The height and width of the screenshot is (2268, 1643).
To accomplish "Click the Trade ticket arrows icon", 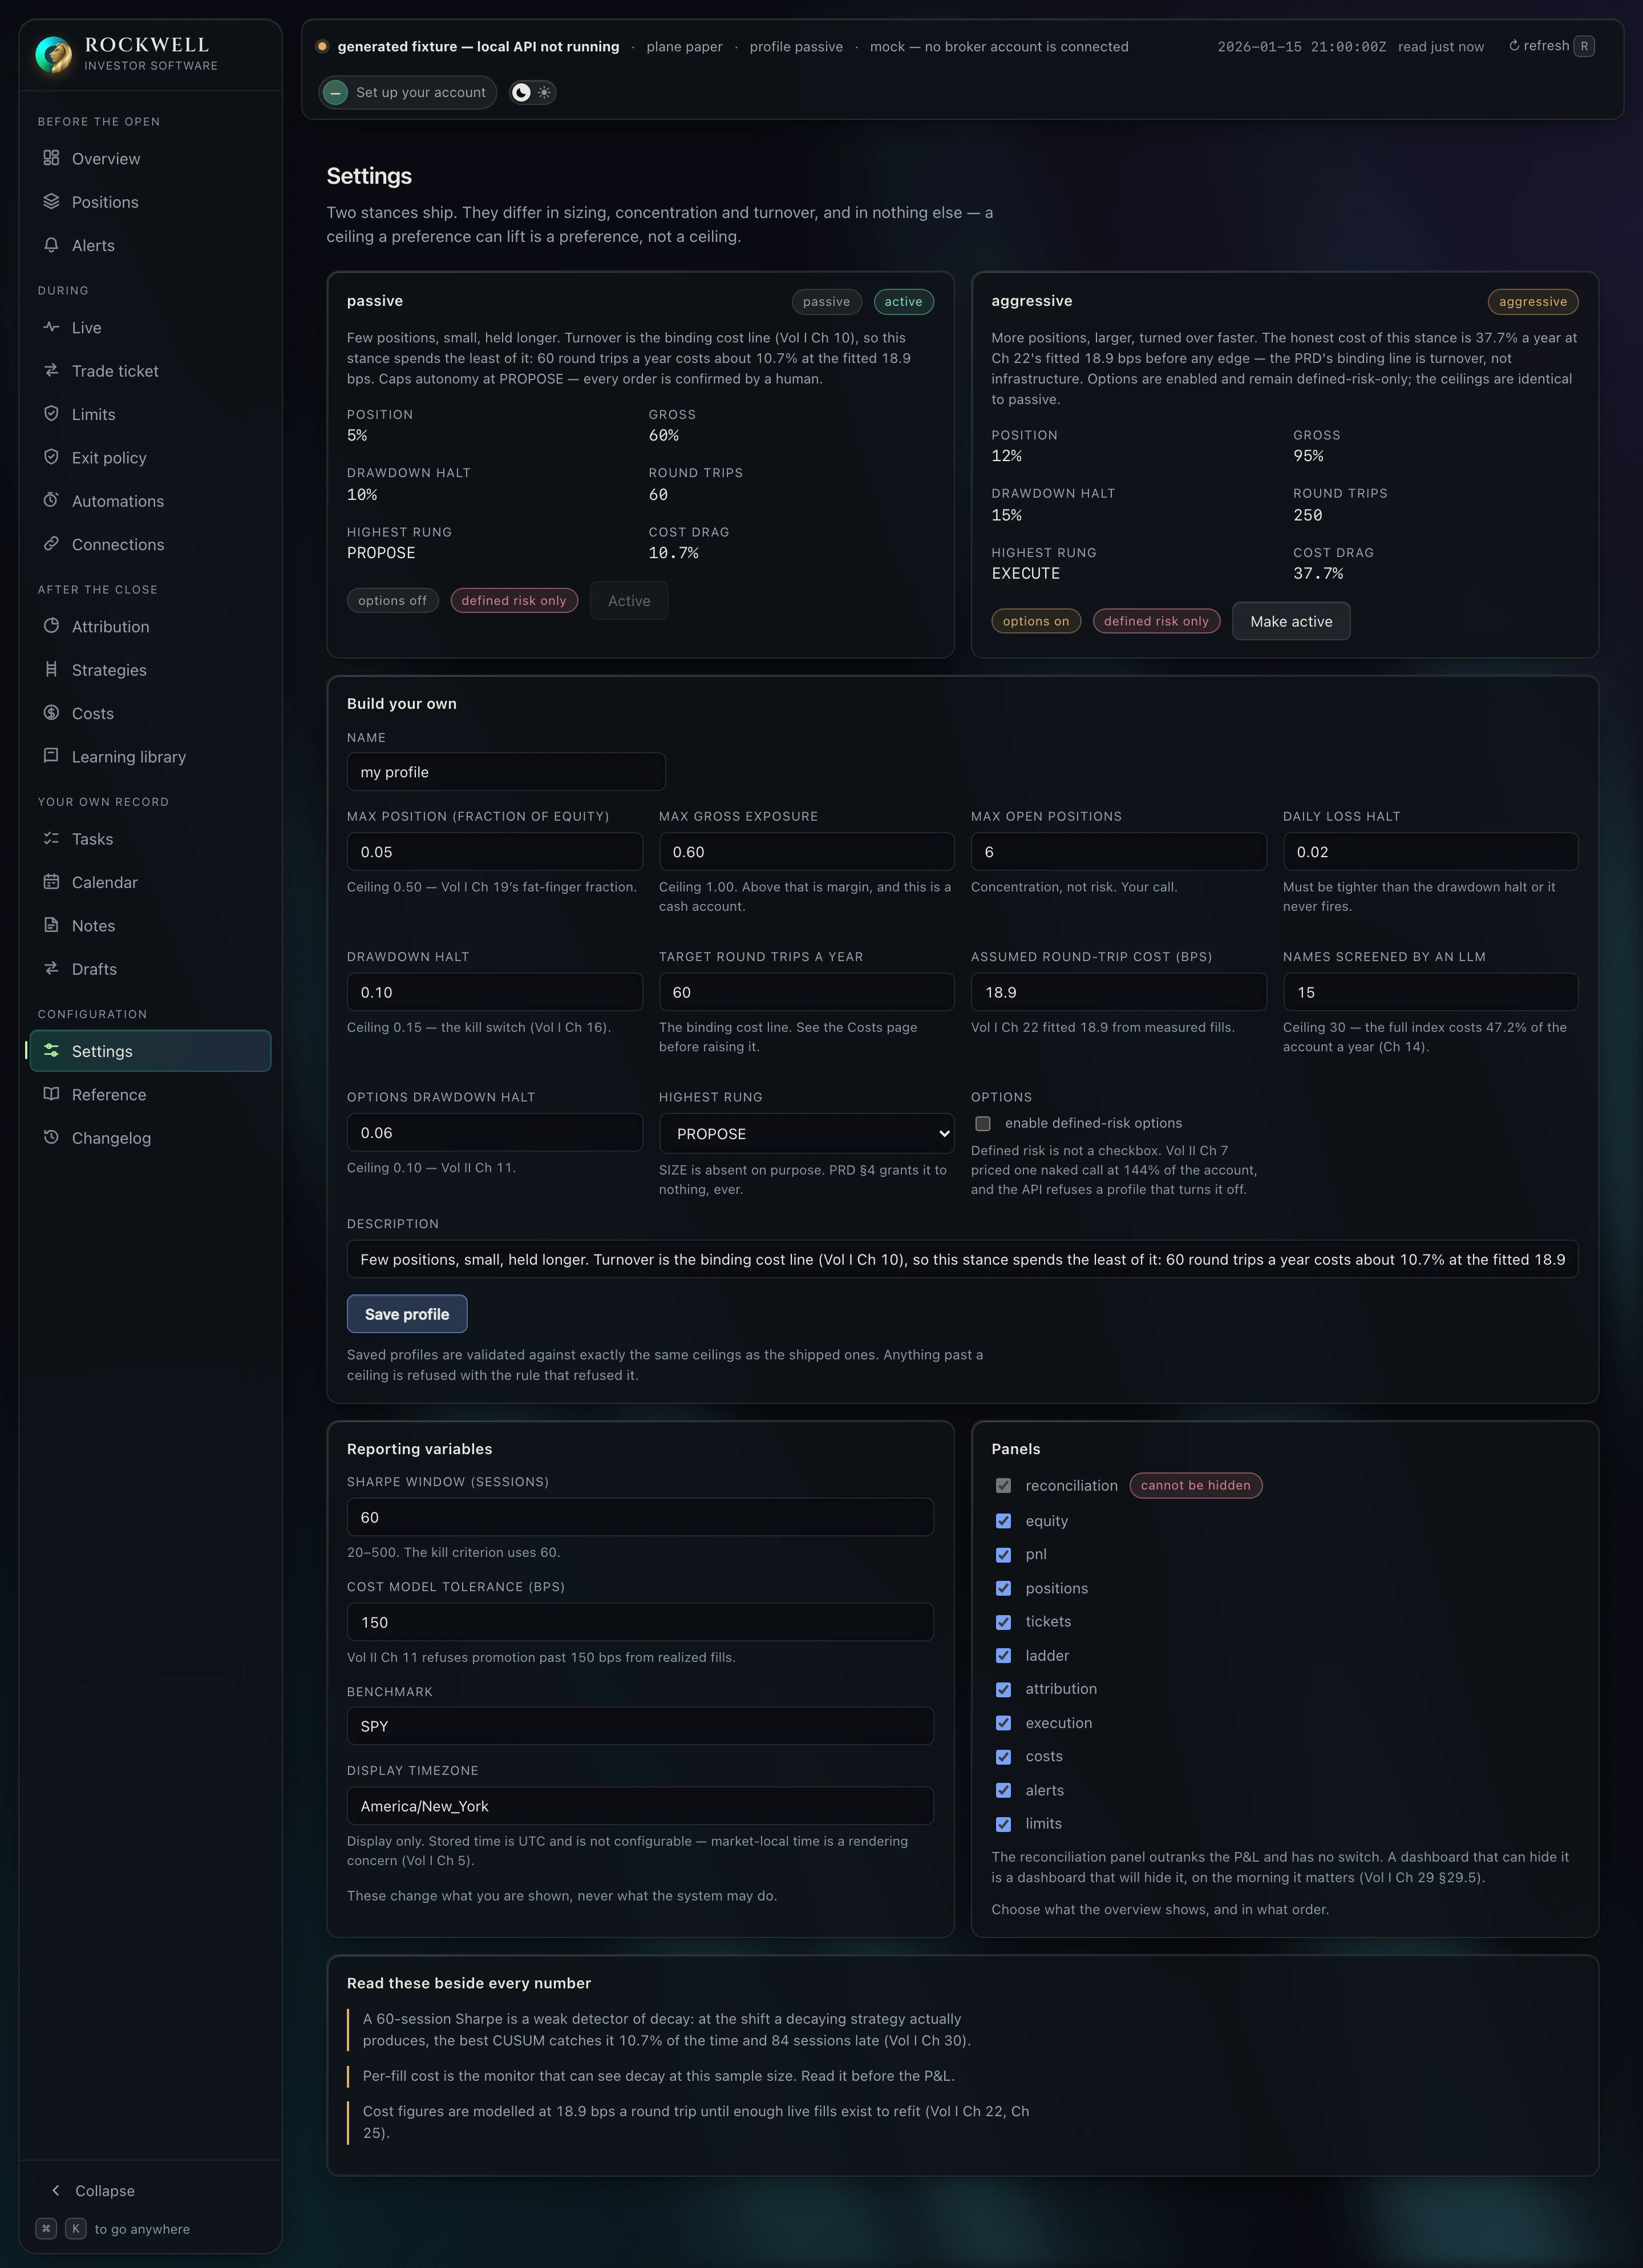I will [x=51, y=370].
